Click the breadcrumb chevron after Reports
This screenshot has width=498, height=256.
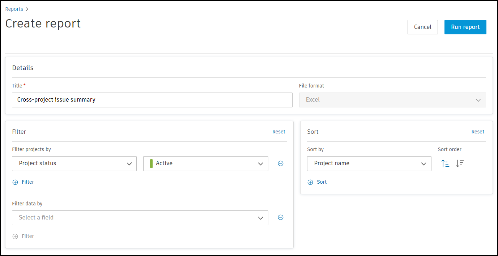click(x=27, y=9)
